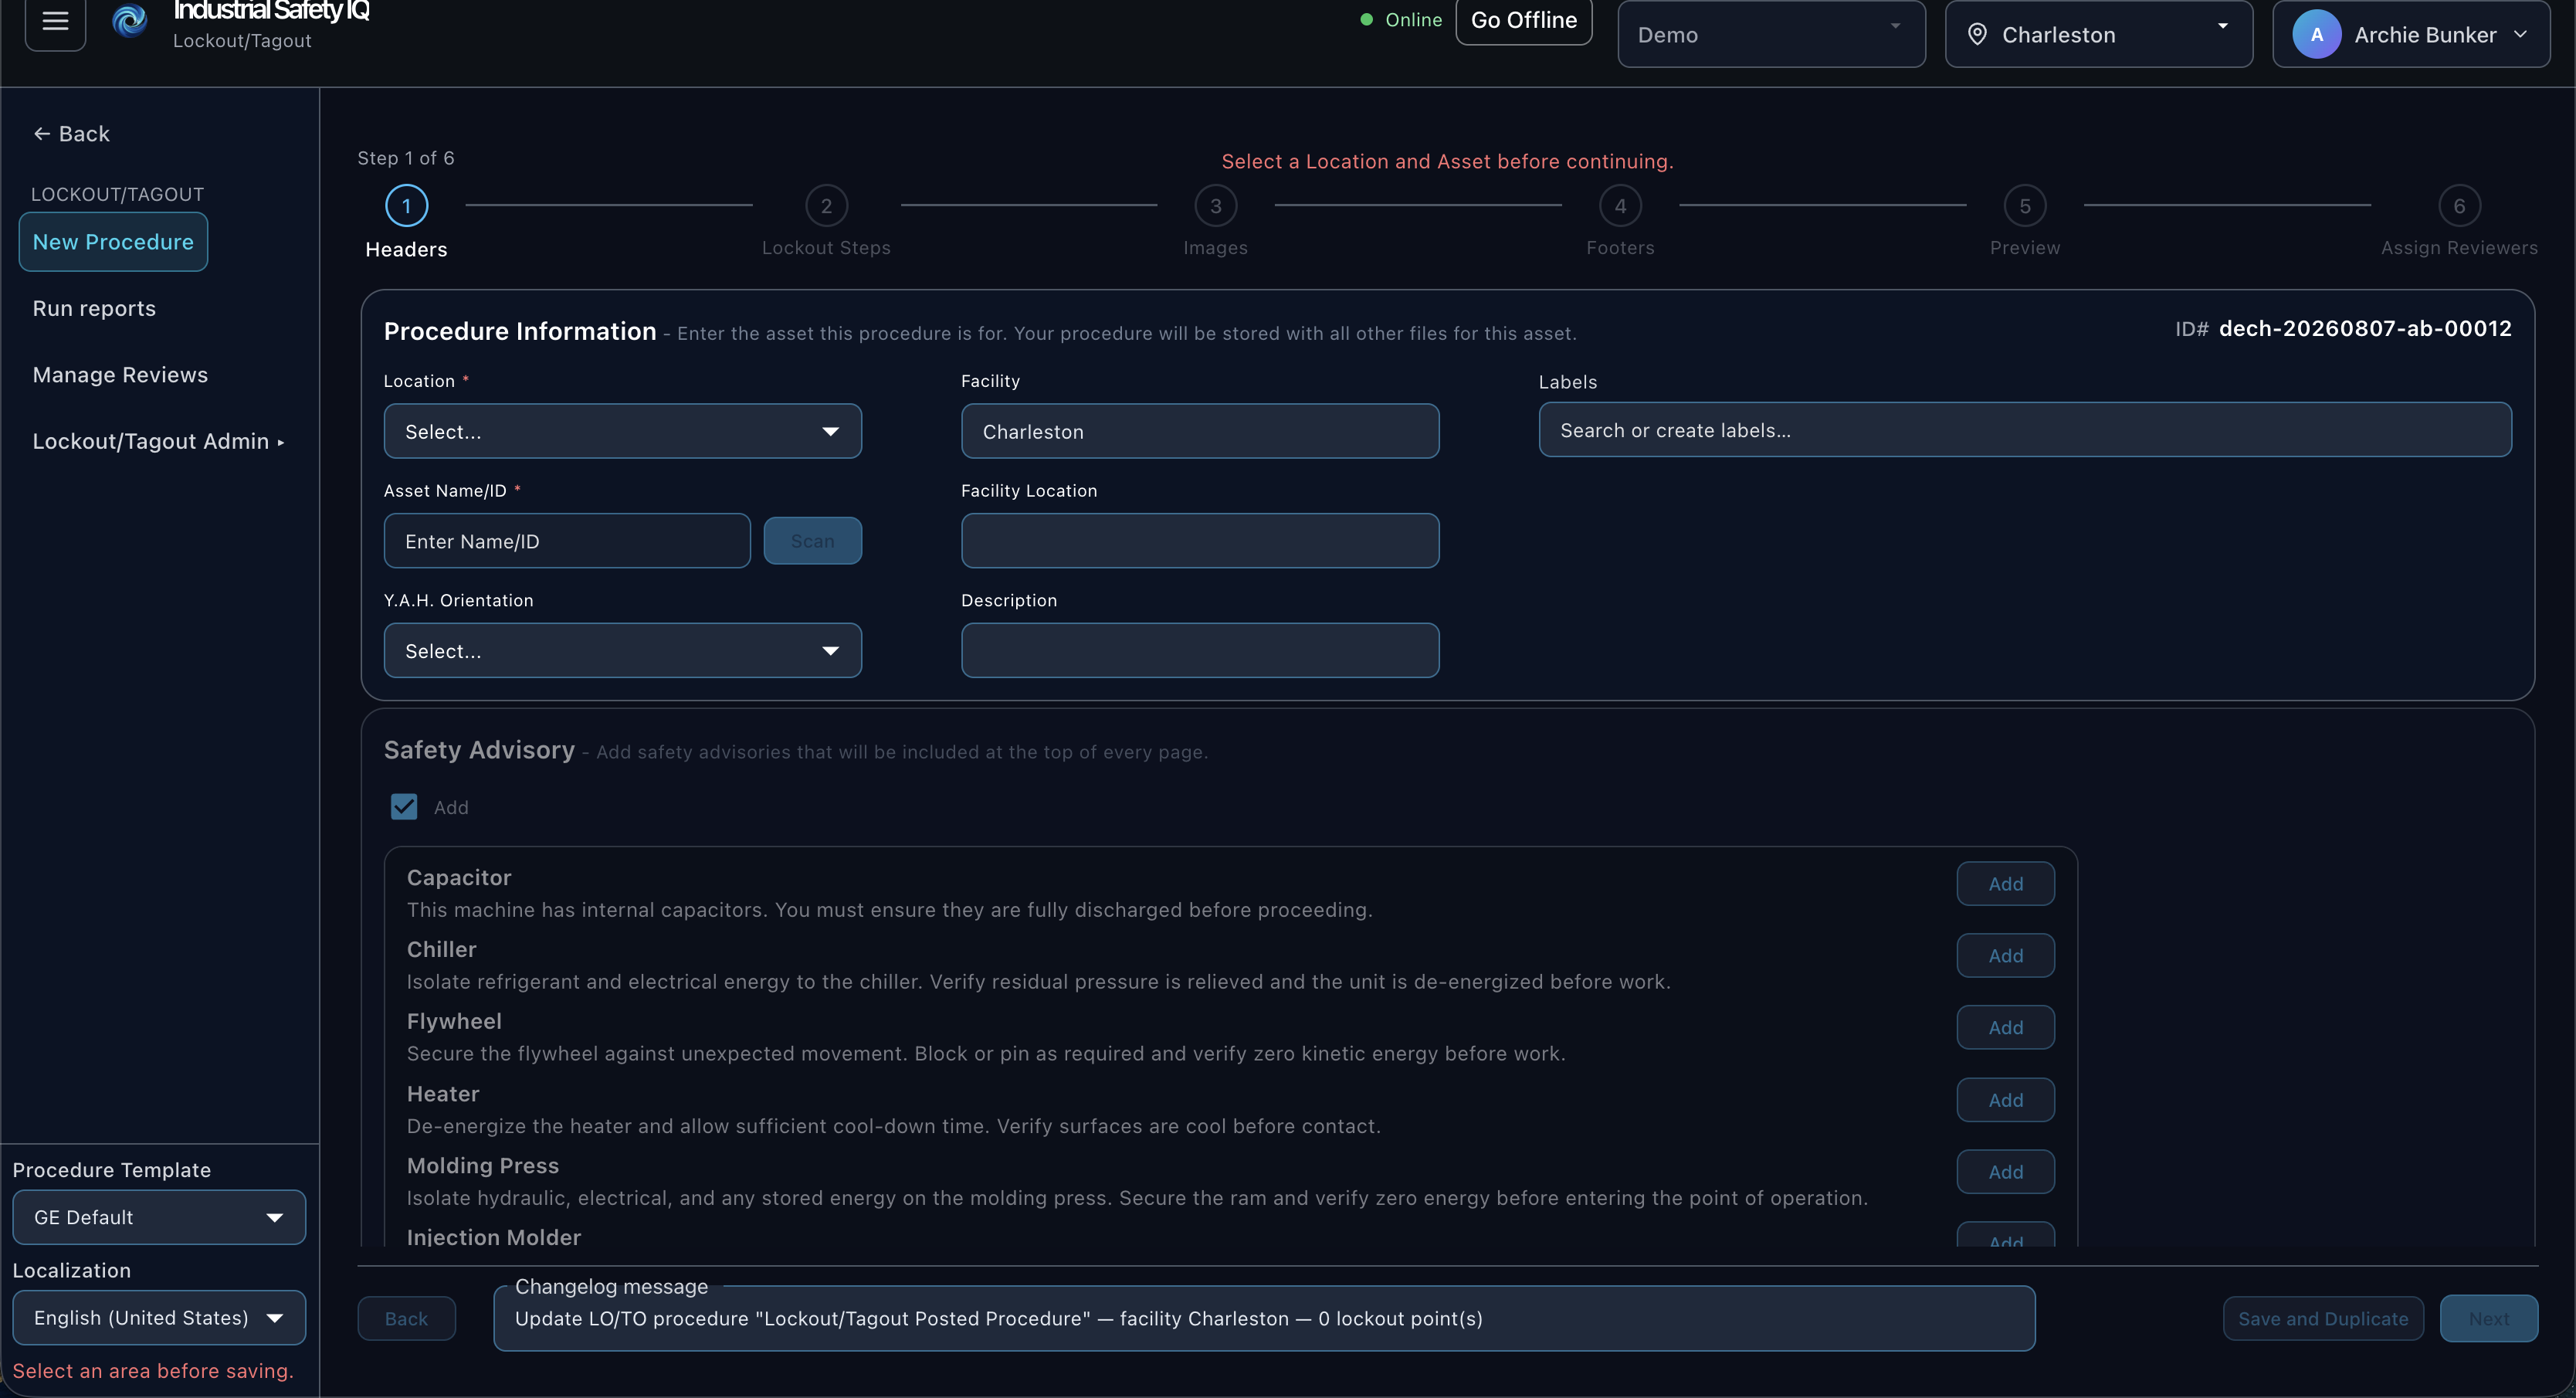
Task: Click the Go Offline button
Action: (1524, 21)
